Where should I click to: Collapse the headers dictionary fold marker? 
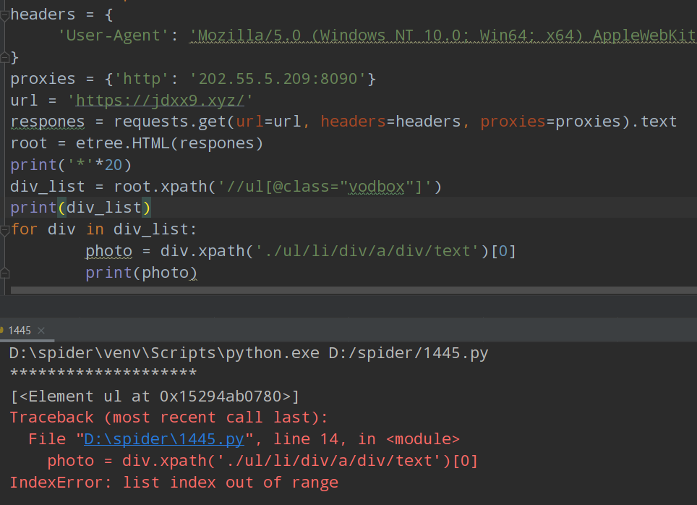click(x=4, y=14)
